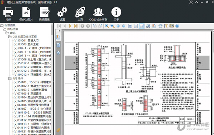Open 07J103-8 双层幕墙 atlas
The image size is (214, 135).
pos(27,94)
